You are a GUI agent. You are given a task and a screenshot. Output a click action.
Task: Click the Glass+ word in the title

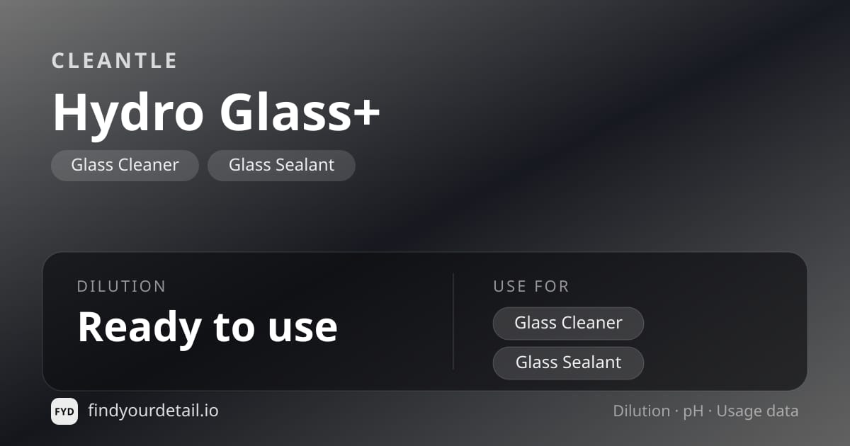pos(300,112)
